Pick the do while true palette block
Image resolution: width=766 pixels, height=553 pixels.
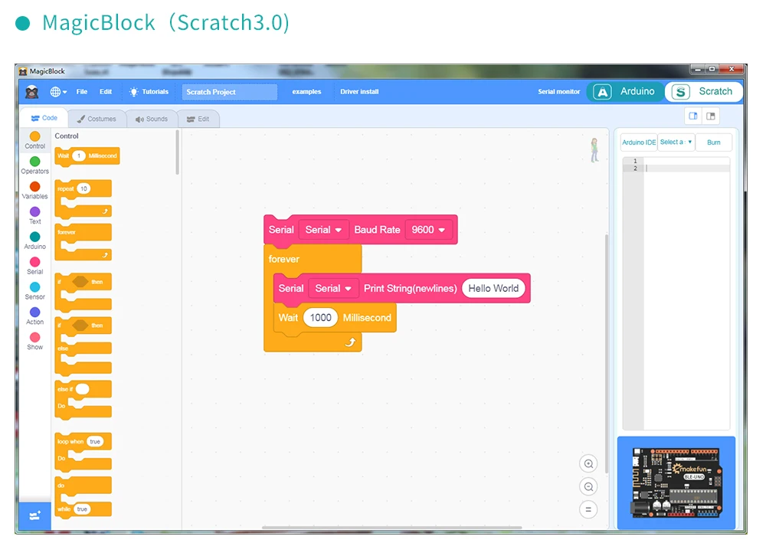(83, 497)
